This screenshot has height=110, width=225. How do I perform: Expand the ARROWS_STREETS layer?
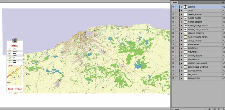point(181,33)
